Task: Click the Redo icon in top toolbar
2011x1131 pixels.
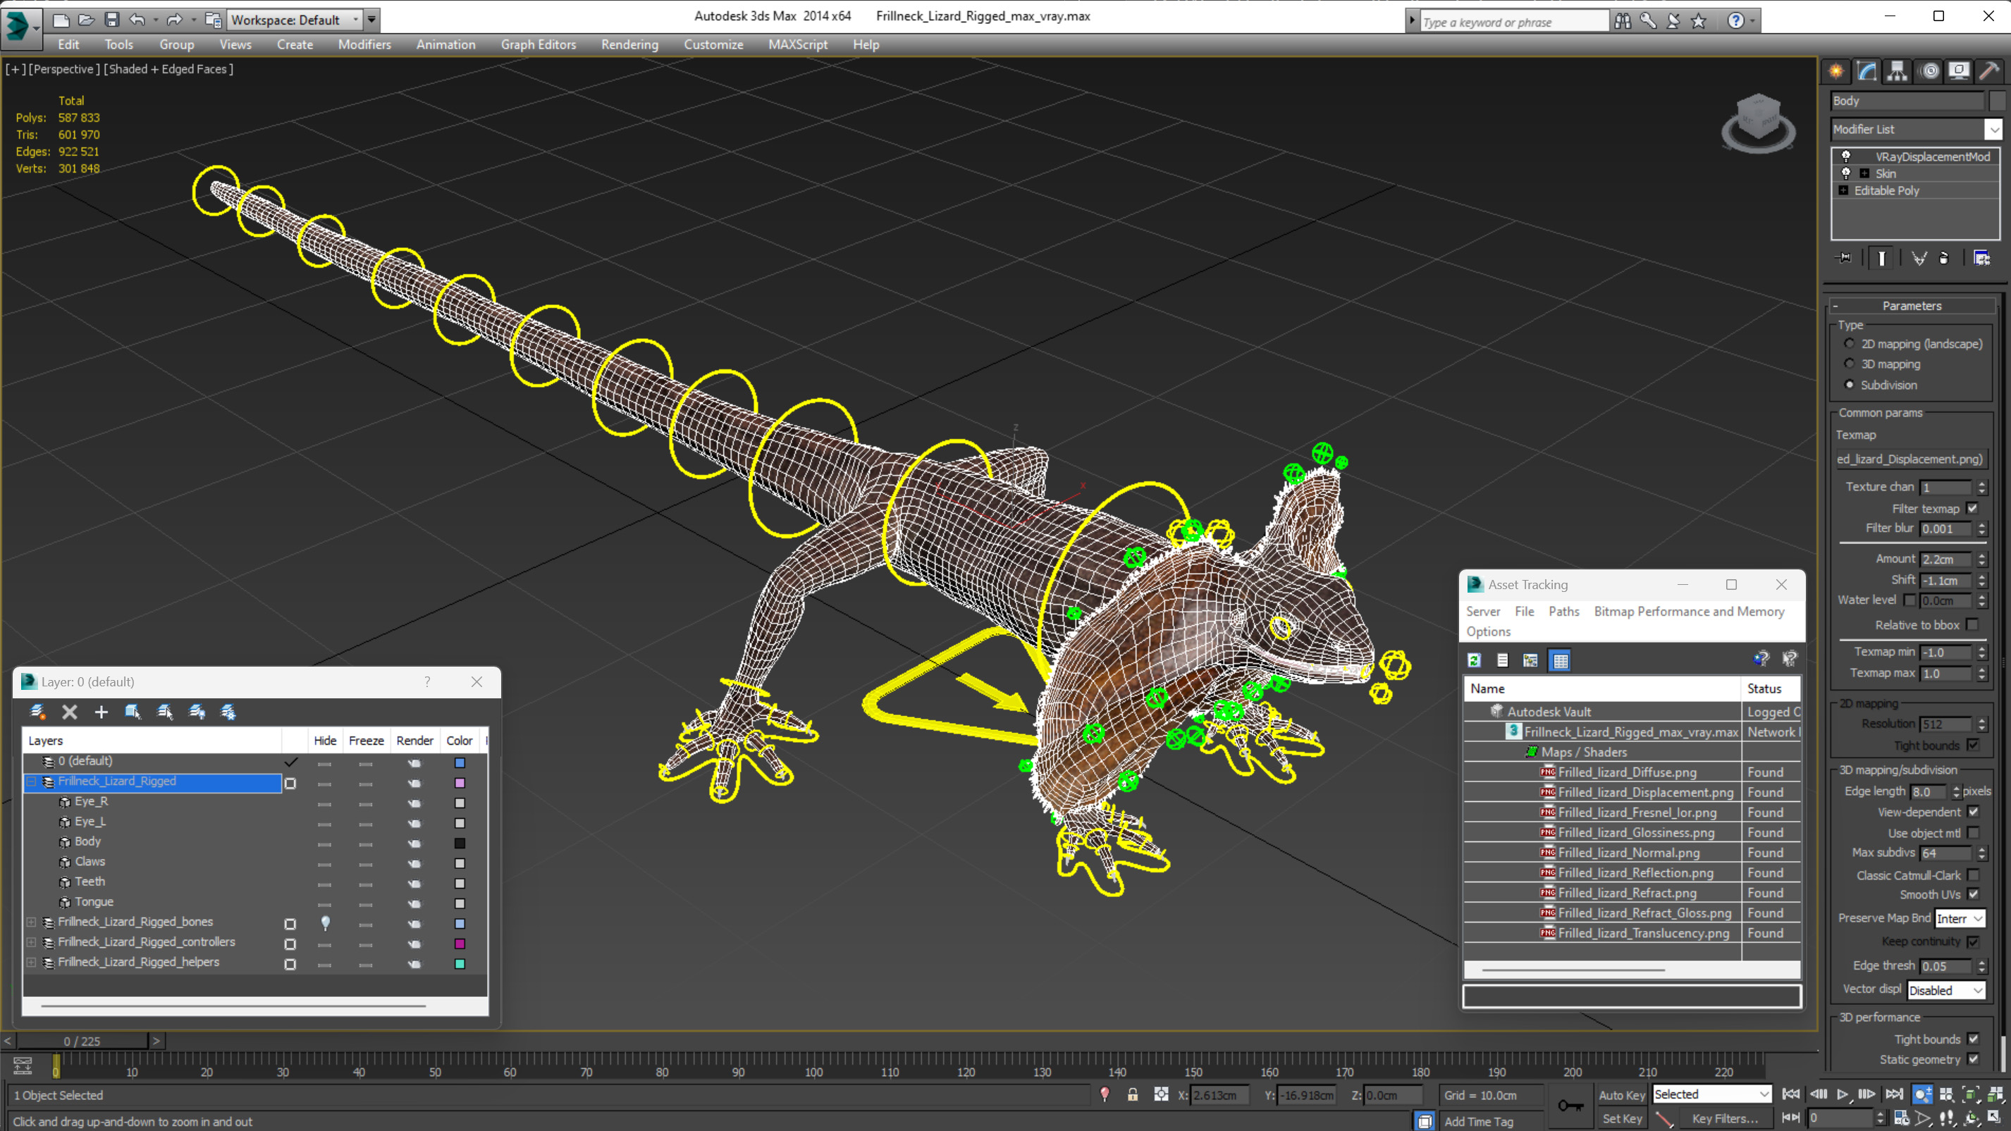Action: pyautogui.click(x=174, y=20)
